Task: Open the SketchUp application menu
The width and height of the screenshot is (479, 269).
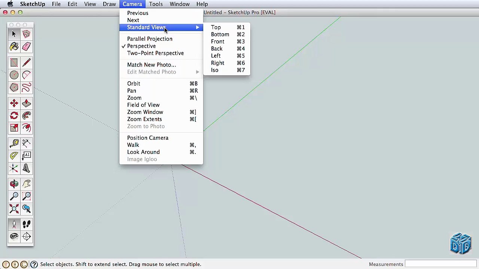Action: click(33, 4)
